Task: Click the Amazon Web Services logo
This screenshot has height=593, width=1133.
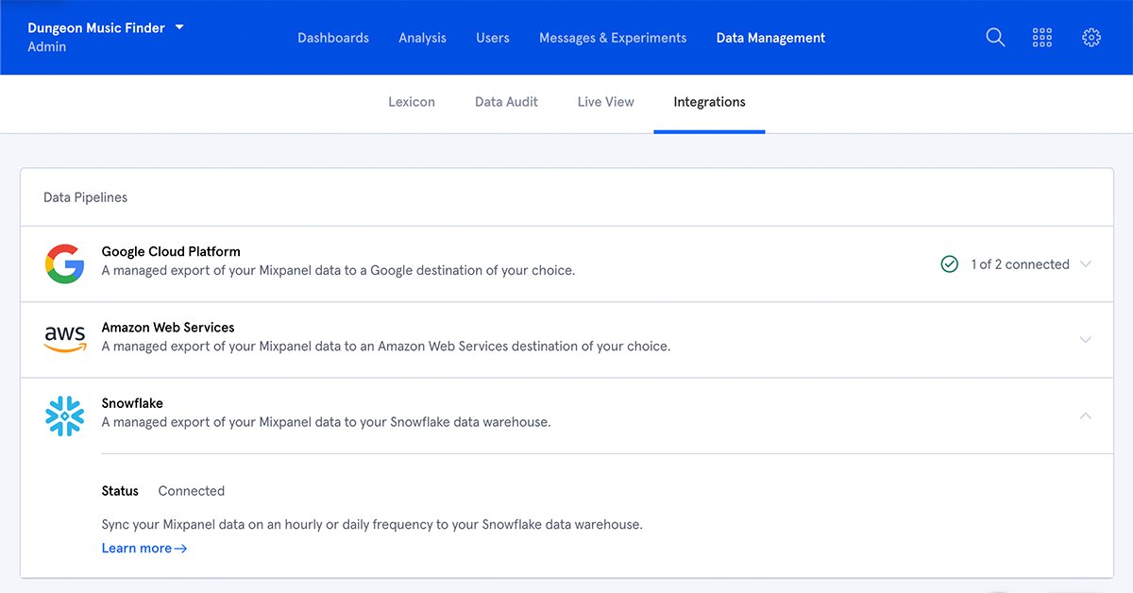Action: click(x=63, y=337)
